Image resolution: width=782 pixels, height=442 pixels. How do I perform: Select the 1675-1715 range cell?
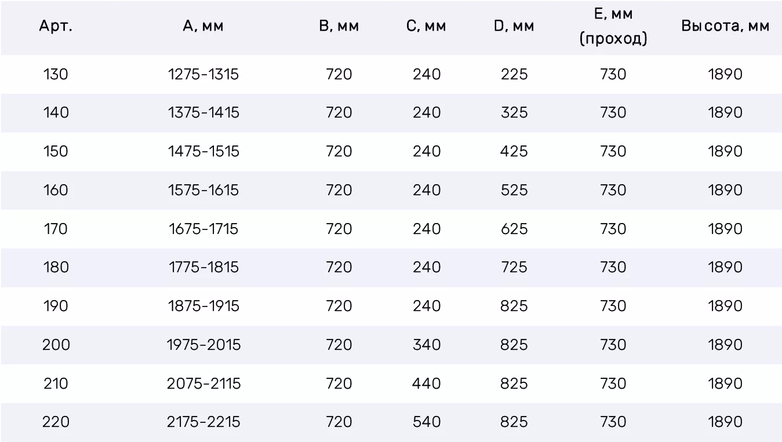click(203, 229)
